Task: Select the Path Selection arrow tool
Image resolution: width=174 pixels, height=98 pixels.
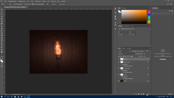Action: 2,47
